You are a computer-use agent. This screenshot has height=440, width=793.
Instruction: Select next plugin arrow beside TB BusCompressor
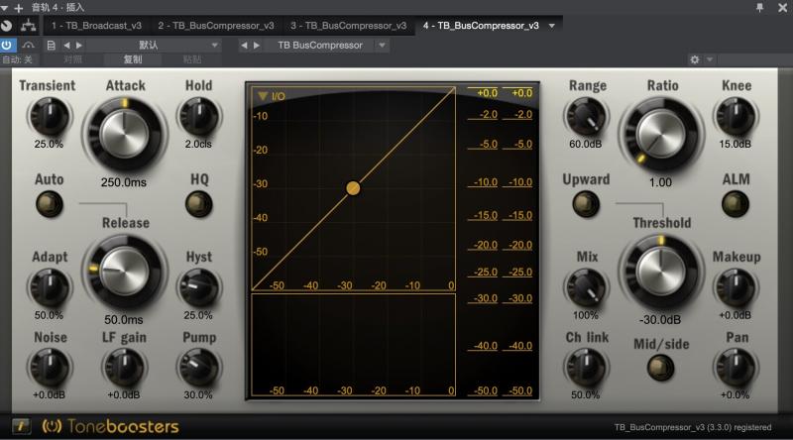(257, 45)
